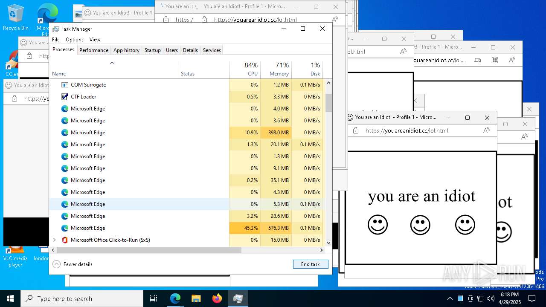The image size is (546, 307).
Task: Open Task View from the taskbar
Action: (154, 298)
